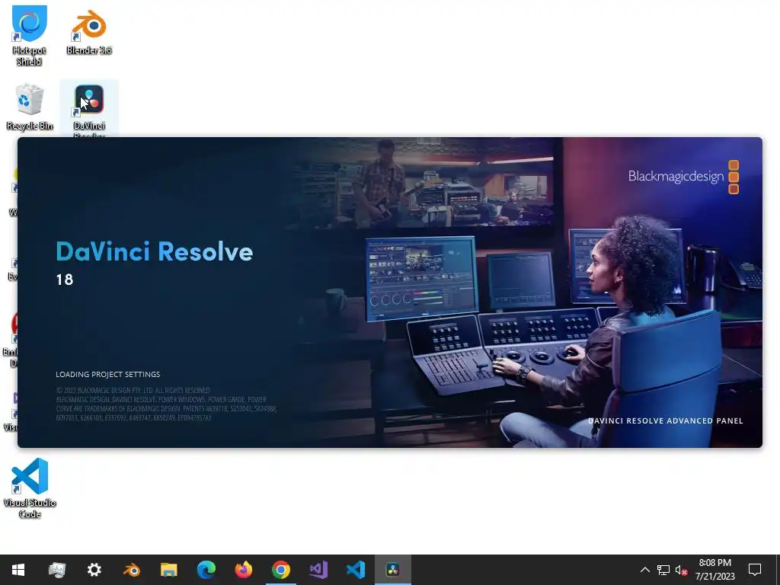
Task: Open the system monitor taskbar icon
Action: coord(56,570)
